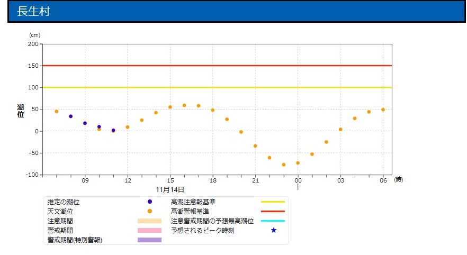
Task: Click the 18 x-axis hour label
Action: click(213, 180)
